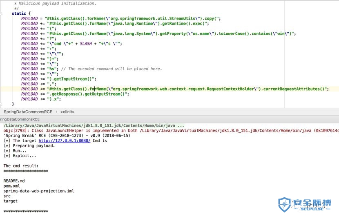This screenshot has height=219, width=339.
Task: Open the SpringDataCommonsRCE run tab
Action: (20, 119)
